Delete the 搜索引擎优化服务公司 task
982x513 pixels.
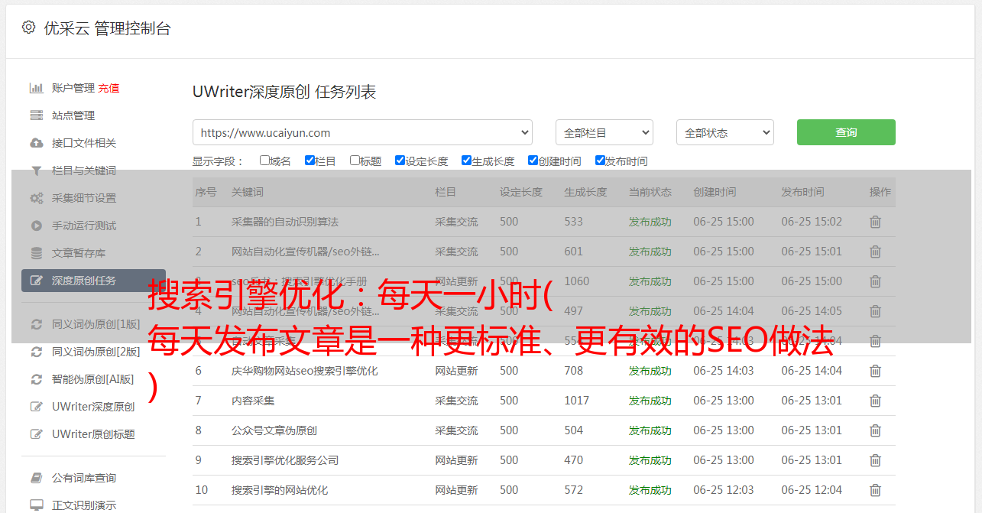(876, 460)
